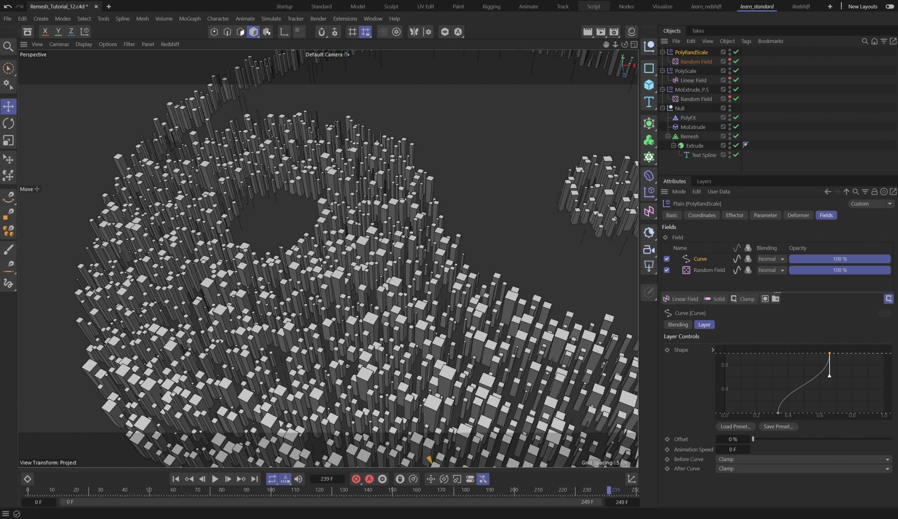Select the Scale tool in left toolbar
This screenshot has height=519, width=898.
(x=8, y=140)
